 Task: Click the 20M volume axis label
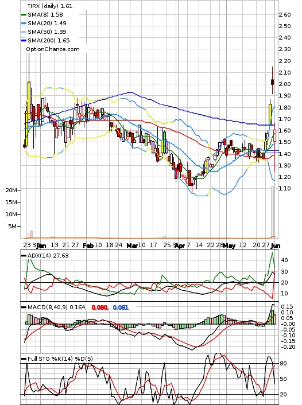11,190
